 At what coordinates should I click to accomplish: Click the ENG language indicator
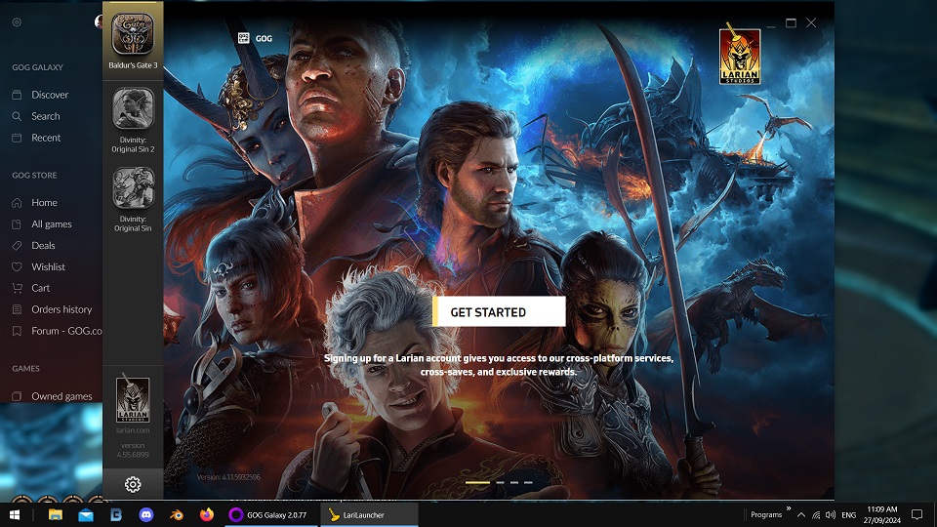(x=848, y=514)
